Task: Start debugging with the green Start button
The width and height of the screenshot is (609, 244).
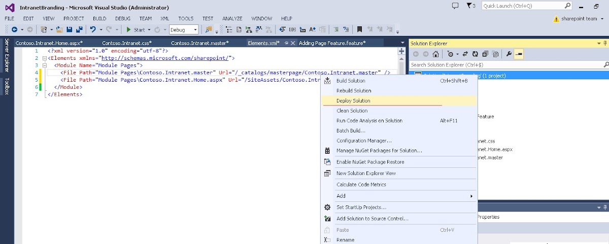Action: (x=136, y=29)
